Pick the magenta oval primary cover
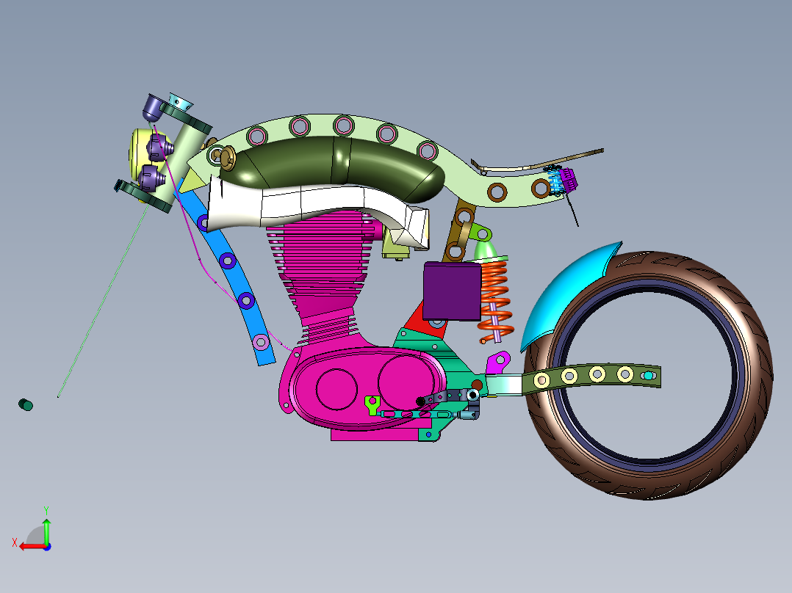The image size is (792, 593). pos(367,388)
